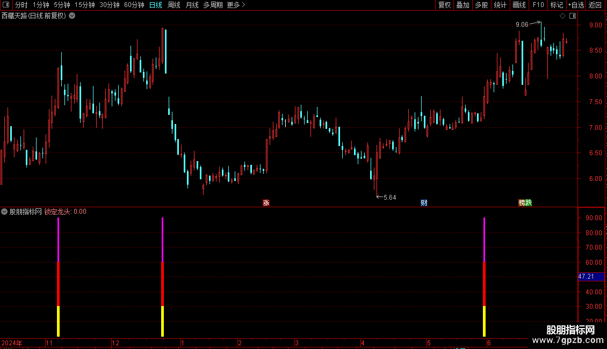Open 统计 statistics tool
The image size is (607, 349).
[x=500, y=5]
